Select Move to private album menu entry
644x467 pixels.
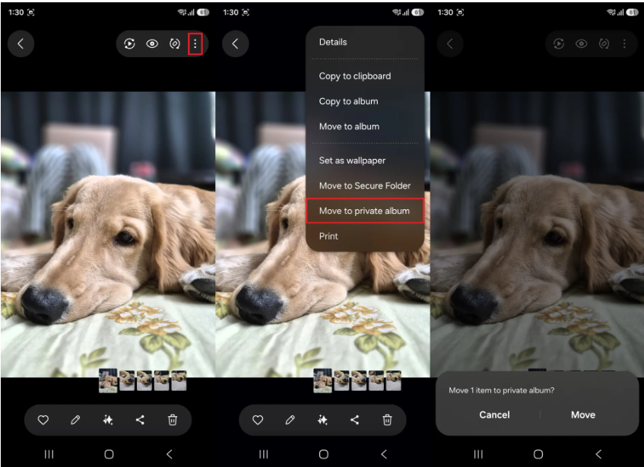pyautogui.click(x=364, y=211)
